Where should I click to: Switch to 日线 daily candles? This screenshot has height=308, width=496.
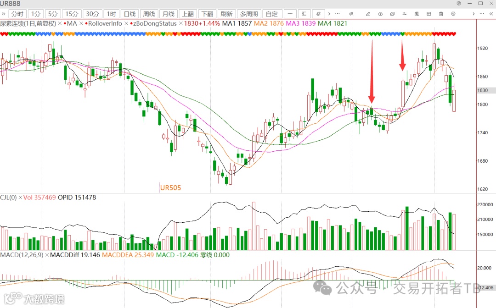(x=130, y=14)
